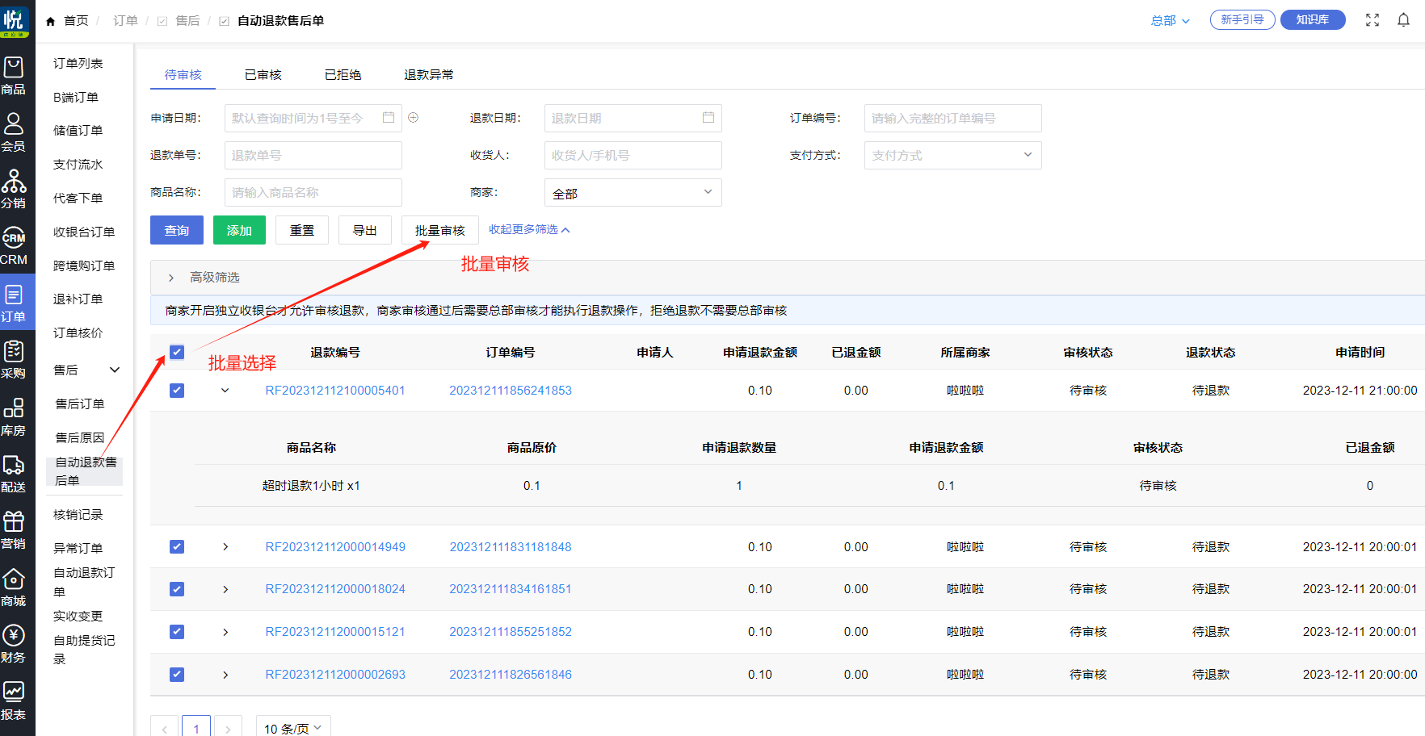Image resolution: width=1425 pixels, height=736 pixels.
Task: Open the 库房 module in sidebar
Action: coord(14,417)
